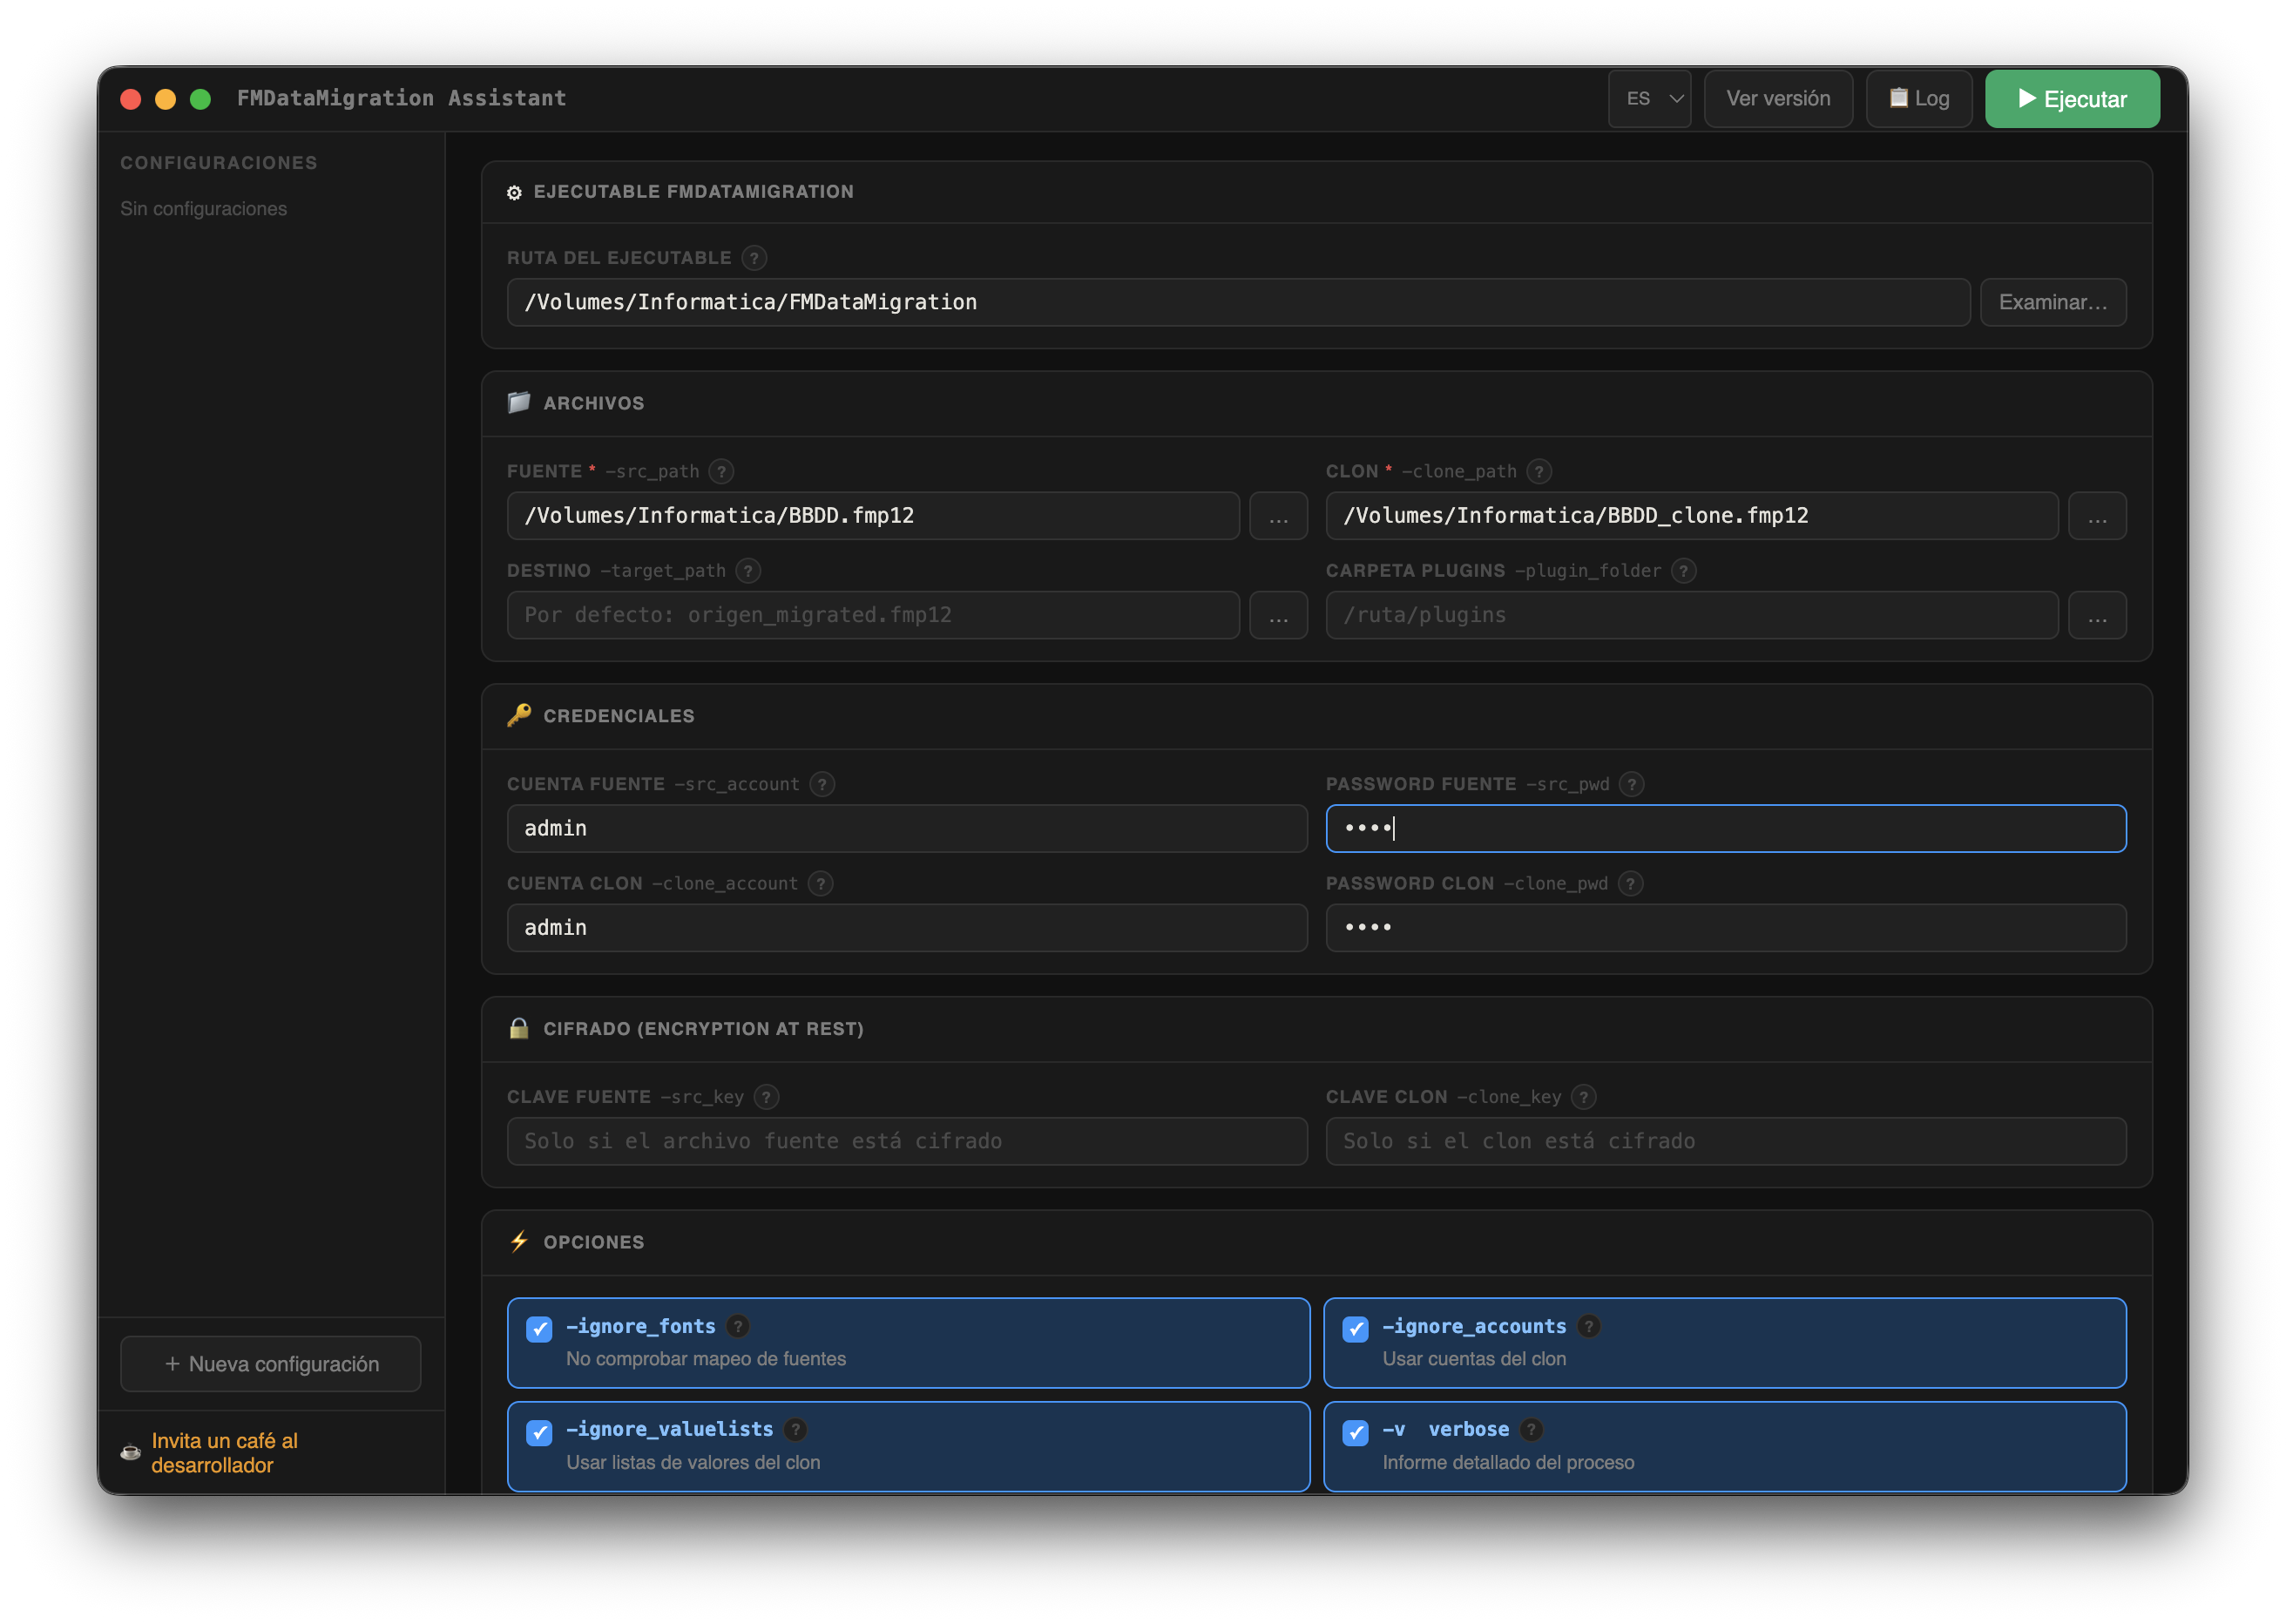Open Invita un café al desarrollador link
The width and height of the screenshot is (2286, 1624).
click(x=225, y=1453)
